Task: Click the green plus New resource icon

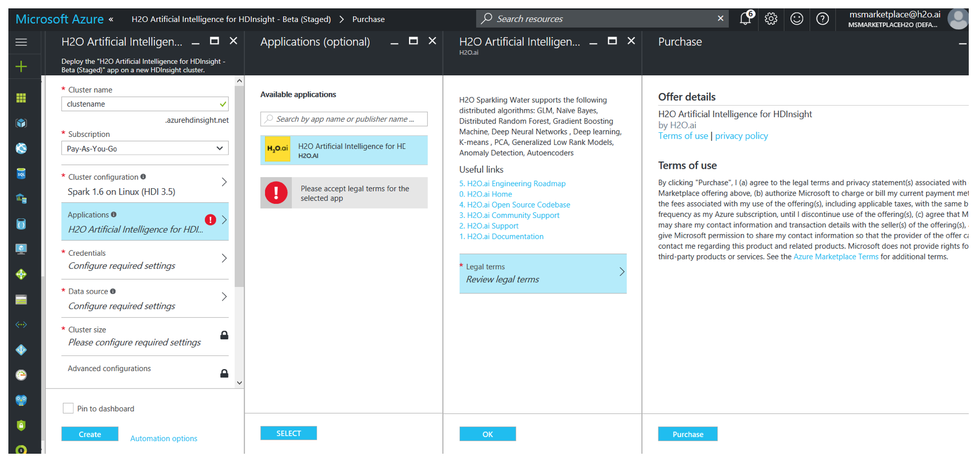Action: (21, 66)
